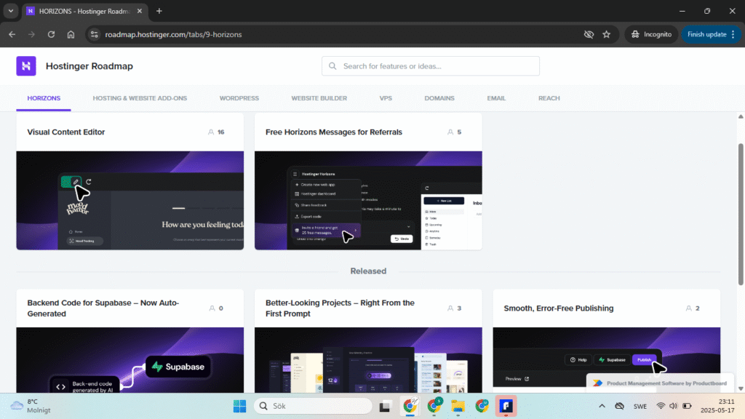
Task: Open the EMAIL roadmap tab
Action: tap(496, 98)
